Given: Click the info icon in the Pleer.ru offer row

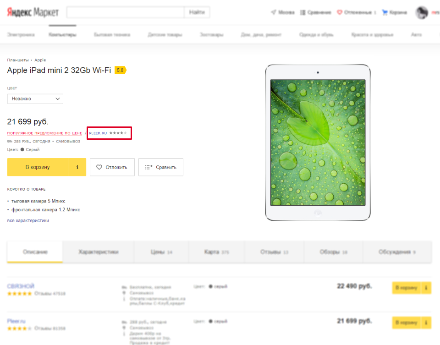Looking at the screenshot, I should pyautogui.click(x=426, y=323).
